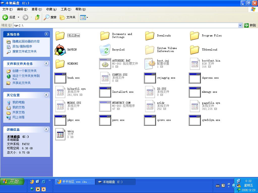Open the 查看(V) menu

click(x=37, y=9)
